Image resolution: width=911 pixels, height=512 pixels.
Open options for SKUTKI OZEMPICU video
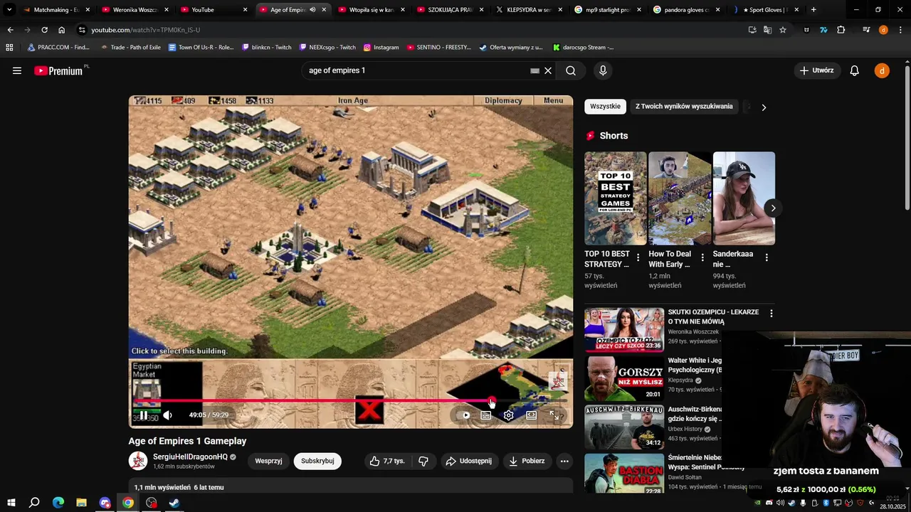coord(771,314)
